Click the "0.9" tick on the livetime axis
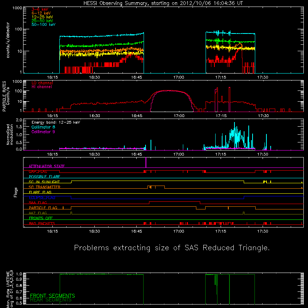This screenshot has width=308, height=308. click(x=19, y=279)
